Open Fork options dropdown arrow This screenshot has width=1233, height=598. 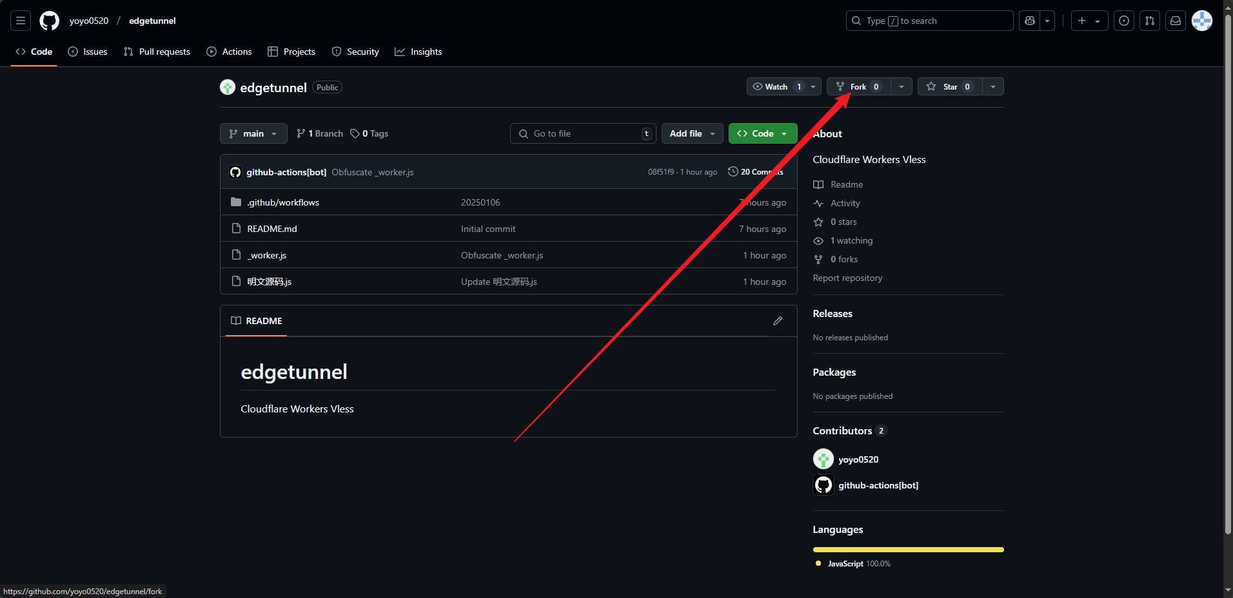click(902, 86)
